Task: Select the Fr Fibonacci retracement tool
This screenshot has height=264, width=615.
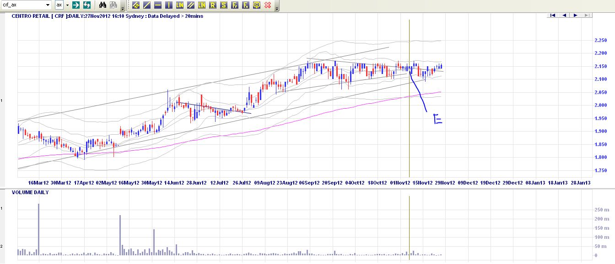Action: (235, 5)
